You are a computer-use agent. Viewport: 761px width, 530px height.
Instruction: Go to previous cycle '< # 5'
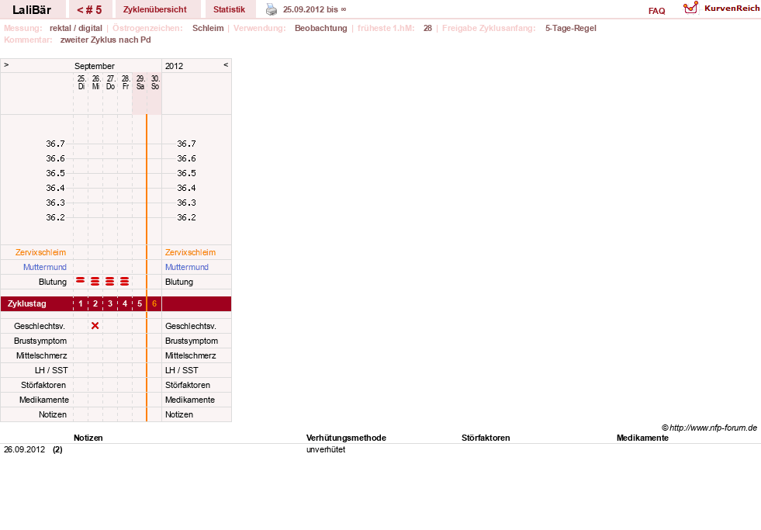[90, 9]
